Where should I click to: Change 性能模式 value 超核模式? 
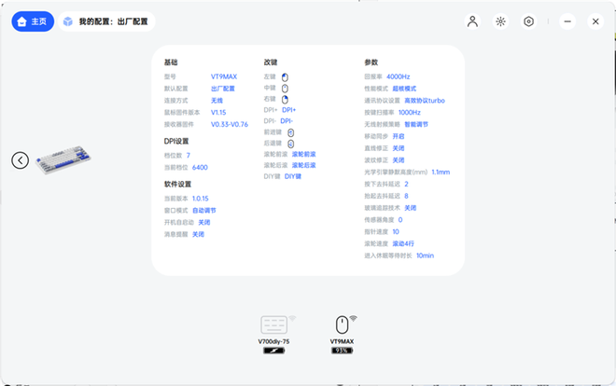click(405, 88)
